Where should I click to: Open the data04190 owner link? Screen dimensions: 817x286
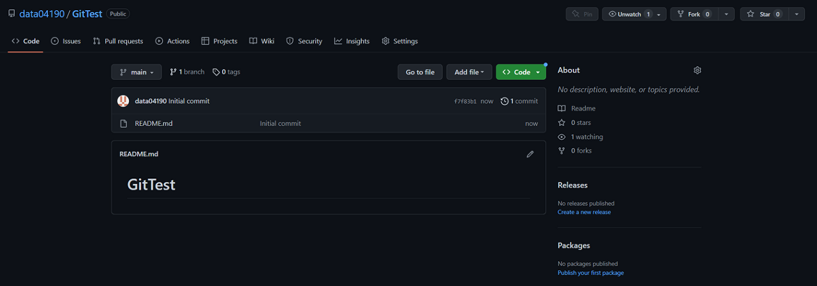(41, 14)
